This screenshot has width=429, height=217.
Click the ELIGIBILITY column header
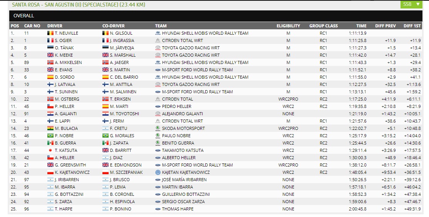coord(288,26)
